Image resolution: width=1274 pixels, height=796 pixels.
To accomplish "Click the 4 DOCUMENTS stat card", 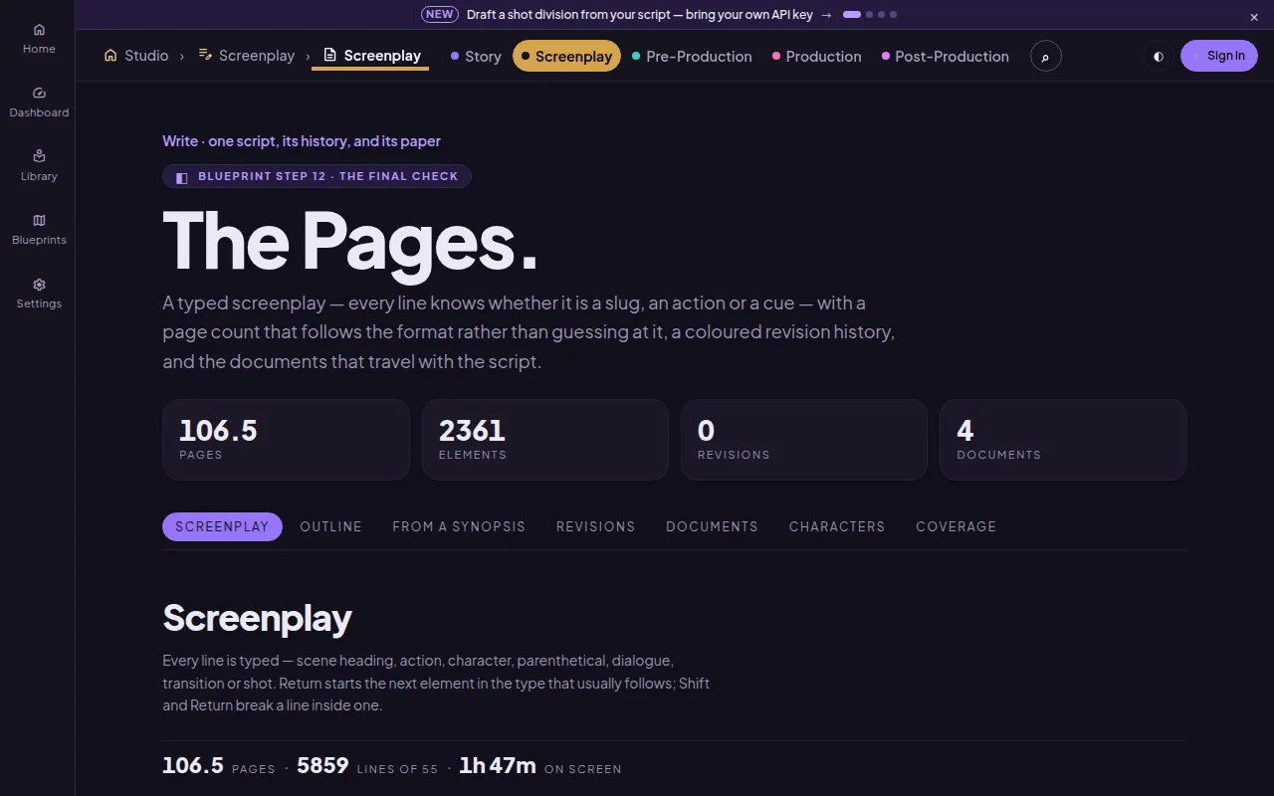I will coord(1063,440).
